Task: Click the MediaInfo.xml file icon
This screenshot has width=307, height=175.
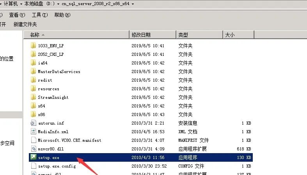Action: (x=33, y=132)
